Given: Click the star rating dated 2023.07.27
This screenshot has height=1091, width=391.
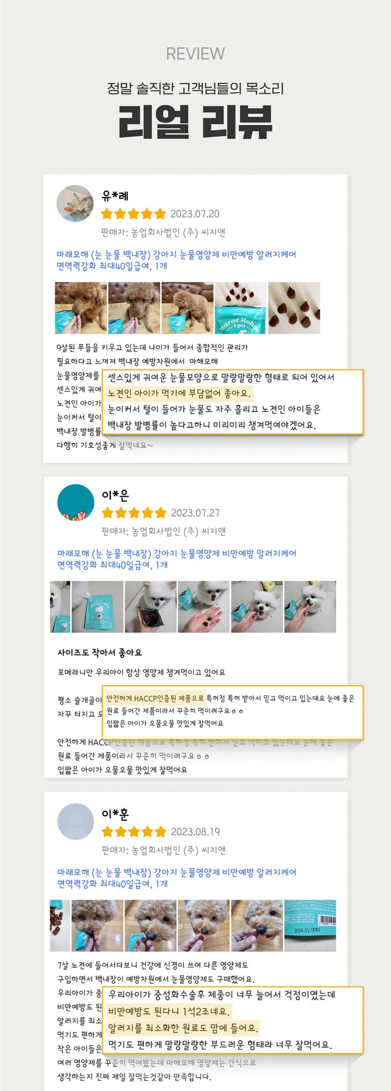Looking at the screenshot, I should [x=134, y=513].
